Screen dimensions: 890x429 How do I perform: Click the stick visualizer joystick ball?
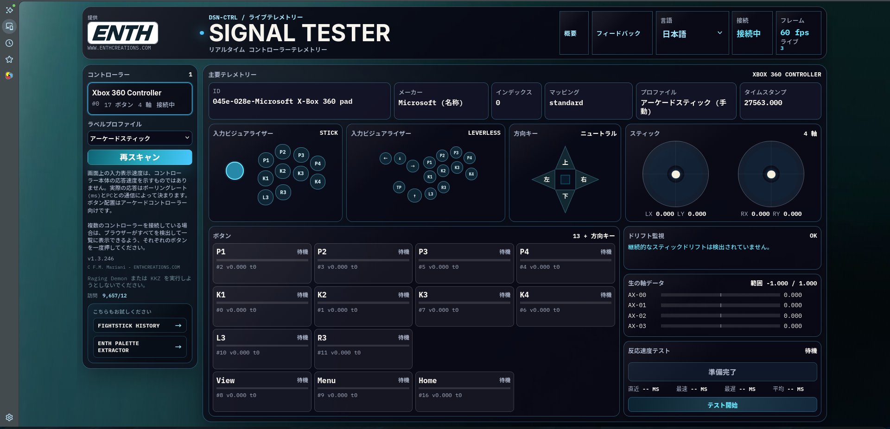[235, 170]
